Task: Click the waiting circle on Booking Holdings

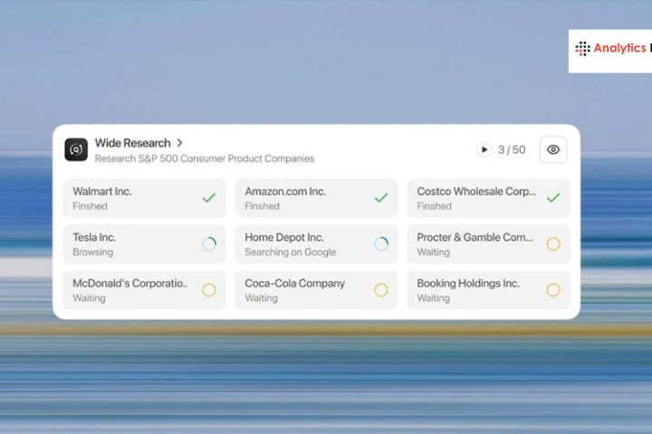Action: 553,290
